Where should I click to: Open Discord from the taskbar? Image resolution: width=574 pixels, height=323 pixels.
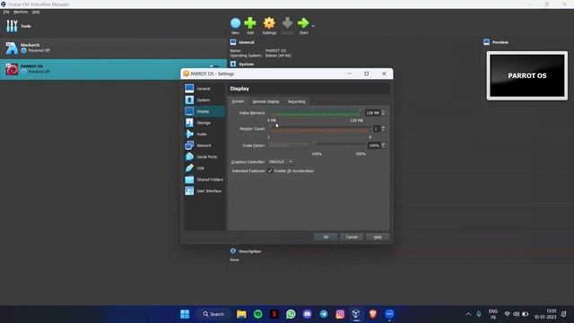[307, 314]
